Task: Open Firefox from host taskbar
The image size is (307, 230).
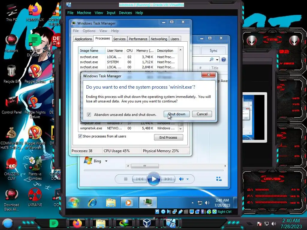Action: tap(77, 223)
